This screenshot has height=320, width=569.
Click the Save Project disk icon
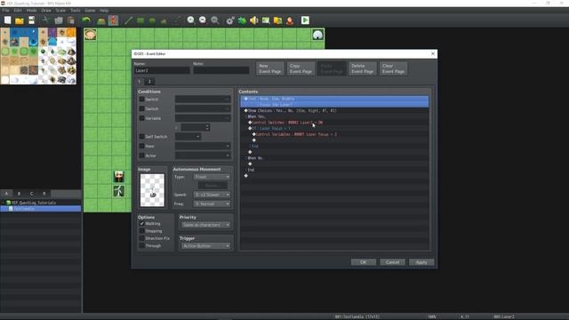coord(32,20)
